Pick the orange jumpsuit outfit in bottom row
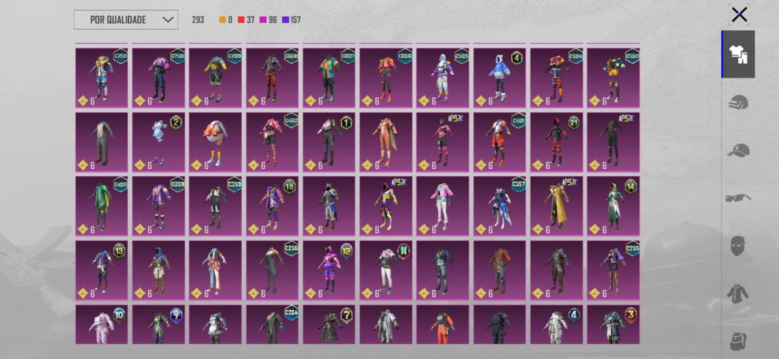The width and height of the screenshot is (779, 359). (443, 324)
